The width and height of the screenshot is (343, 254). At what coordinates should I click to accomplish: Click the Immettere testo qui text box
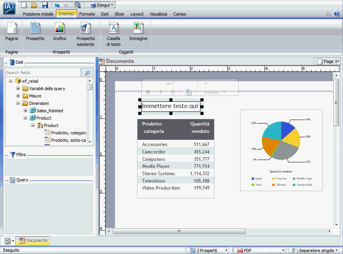(171, 106)
